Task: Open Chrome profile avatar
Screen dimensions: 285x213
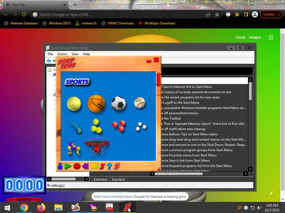Action: click(x=255, y=14)
